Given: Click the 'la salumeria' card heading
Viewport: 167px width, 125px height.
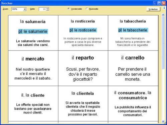Looking at the screenshot, I should (x=33, y=22).
